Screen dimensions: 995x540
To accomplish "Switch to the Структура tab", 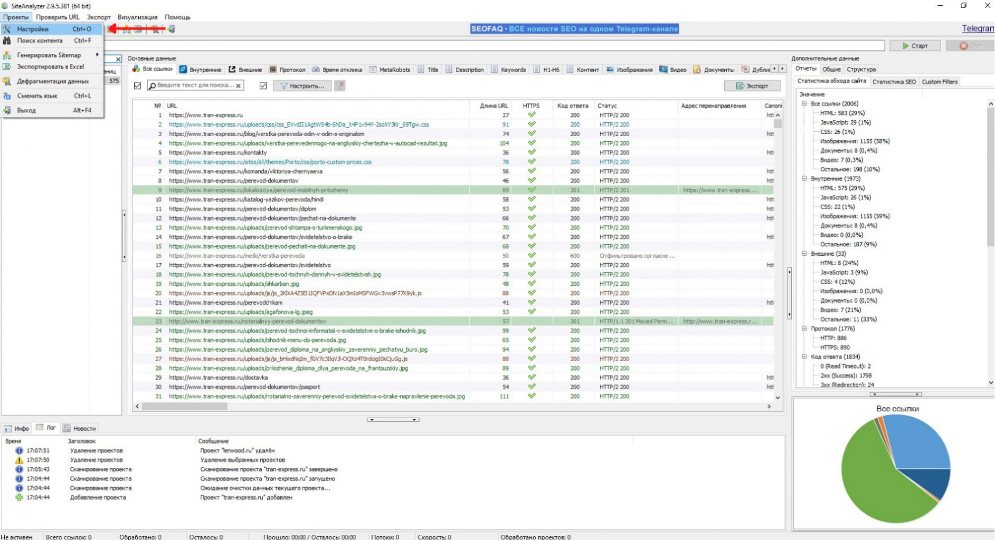I will pyautogui.click(x=861, y=69).
